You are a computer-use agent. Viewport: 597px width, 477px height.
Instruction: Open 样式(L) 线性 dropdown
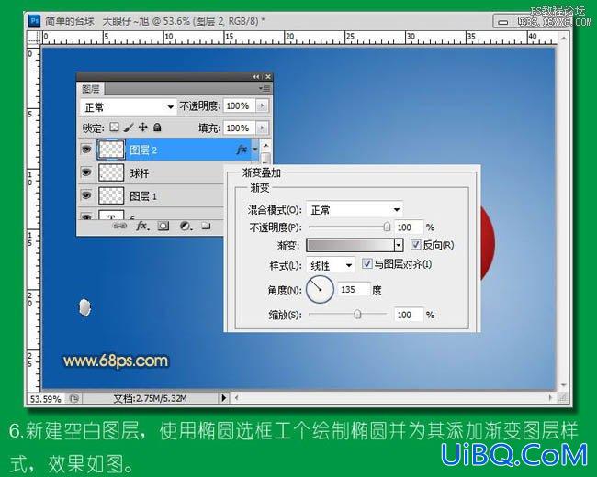click(331, 265)
